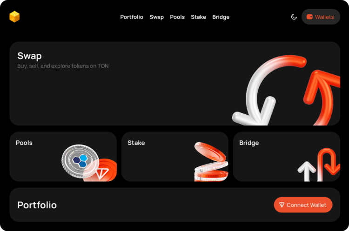Click the stacked orange coins Stake graphic
Viewport: 349px width, 231px height.
tap(211, 162)
